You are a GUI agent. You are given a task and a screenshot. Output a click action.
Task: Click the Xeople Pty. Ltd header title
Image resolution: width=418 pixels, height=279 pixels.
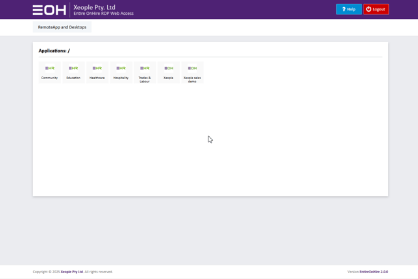click(94, 7)
